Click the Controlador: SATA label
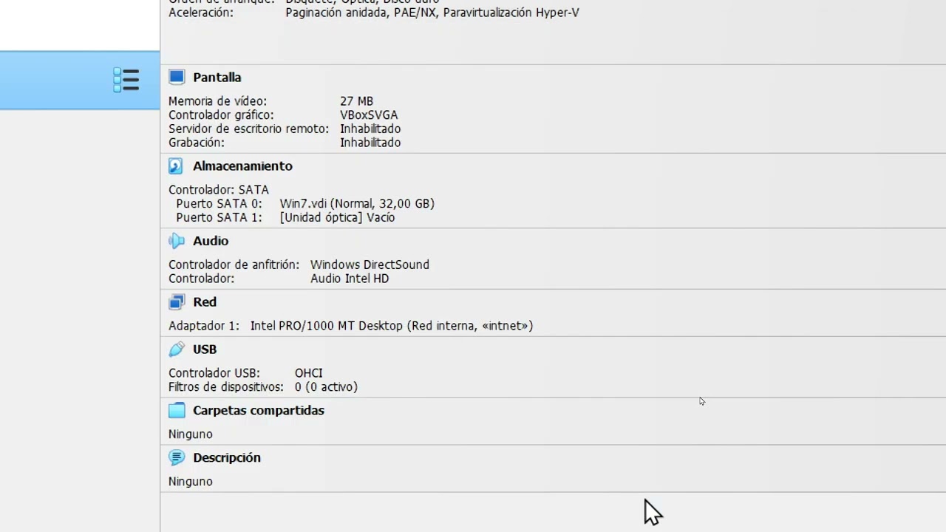Screen dimensions: 946x532 pos(219,190)
